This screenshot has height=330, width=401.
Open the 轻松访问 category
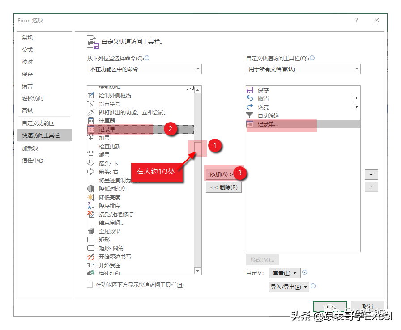(44, 98)
